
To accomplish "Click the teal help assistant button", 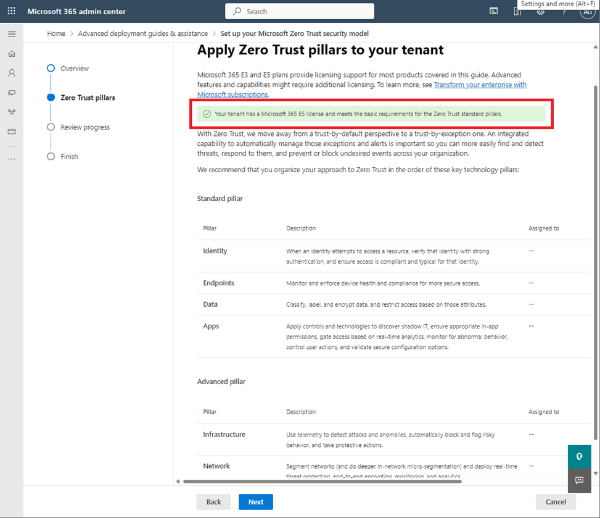I will click(579, 456).
